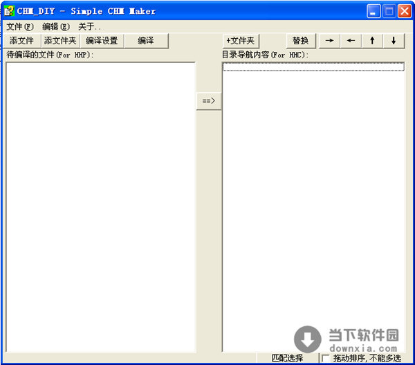Click the right arrow indent button
Viewport: 415px width, 365px height.
point(329,41)
